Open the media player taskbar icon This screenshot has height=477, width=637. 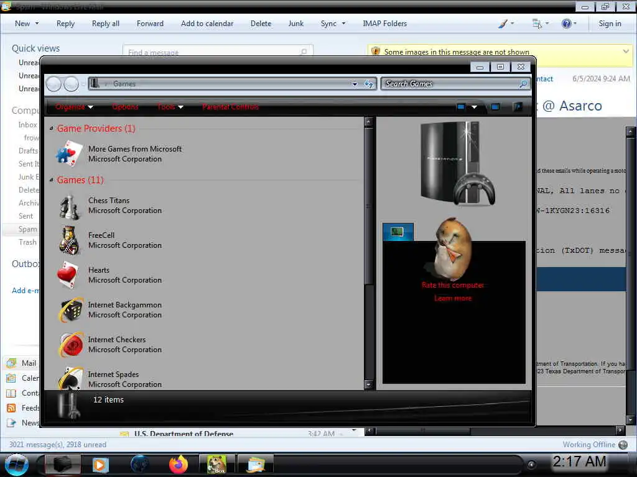[100, 465]
